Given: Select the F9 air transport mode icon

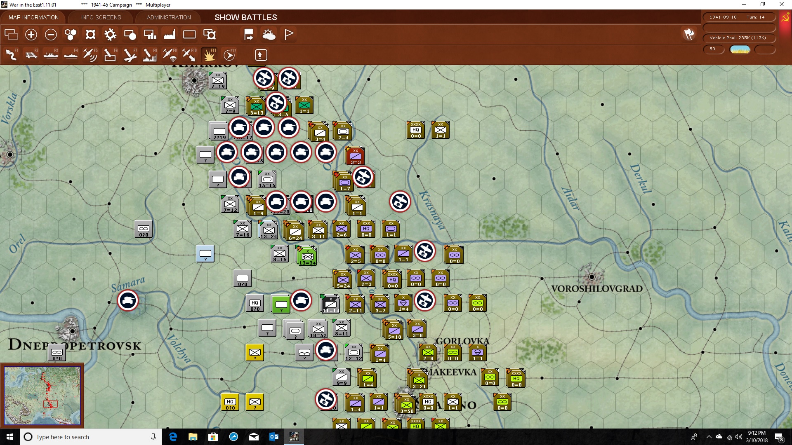Looking at the screenshot, I should coord(170,54).
